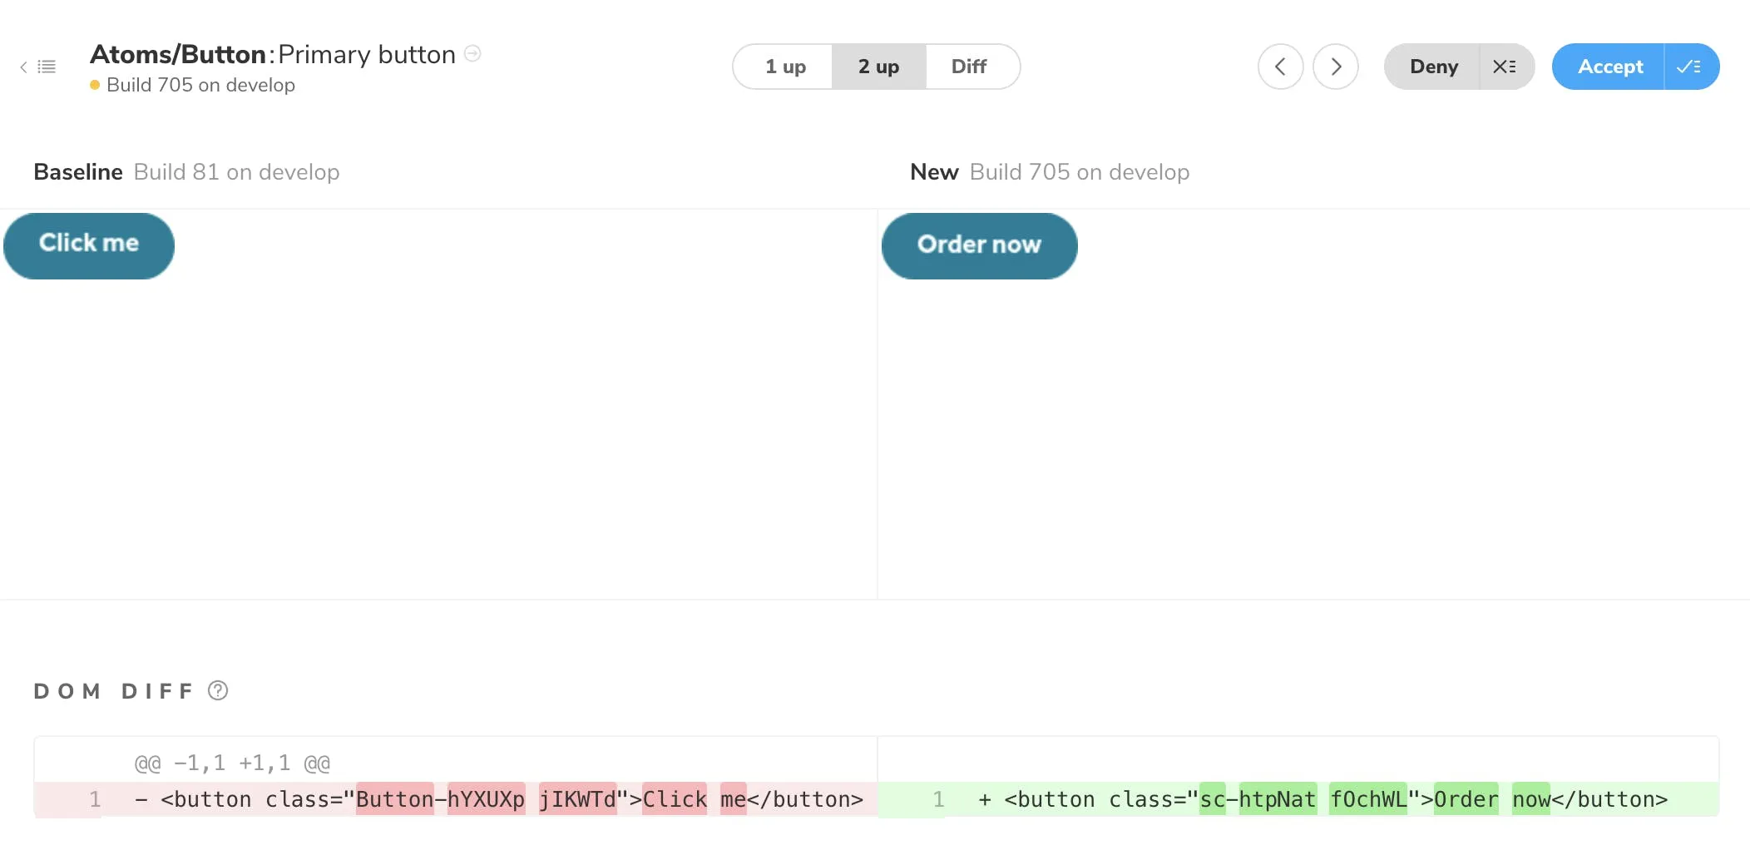Image resolution: width=1750 pixels, height=845 pixels.
Task: Open the New Build 705 on develop
Action: point(1079,172)
